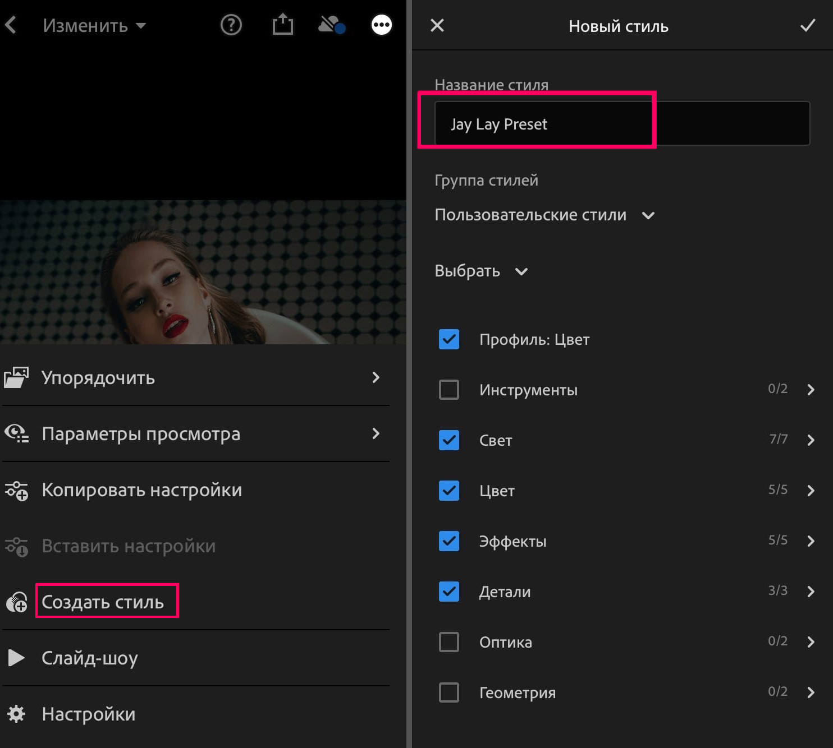
Task: Click the Создать стиль preset icon
Action: (16, 602)
